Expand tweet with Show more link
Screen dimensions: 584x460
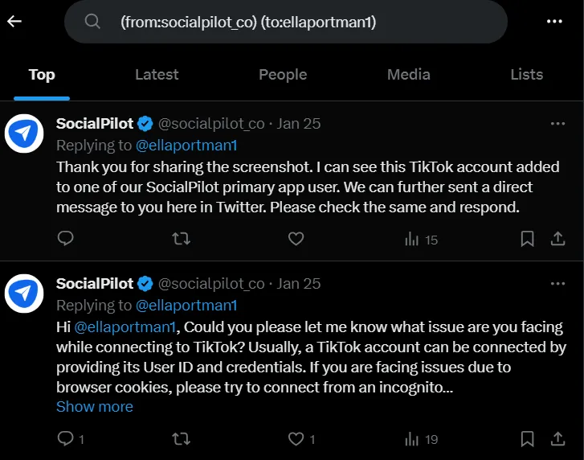pyautogui.click(x=94, y=406)
